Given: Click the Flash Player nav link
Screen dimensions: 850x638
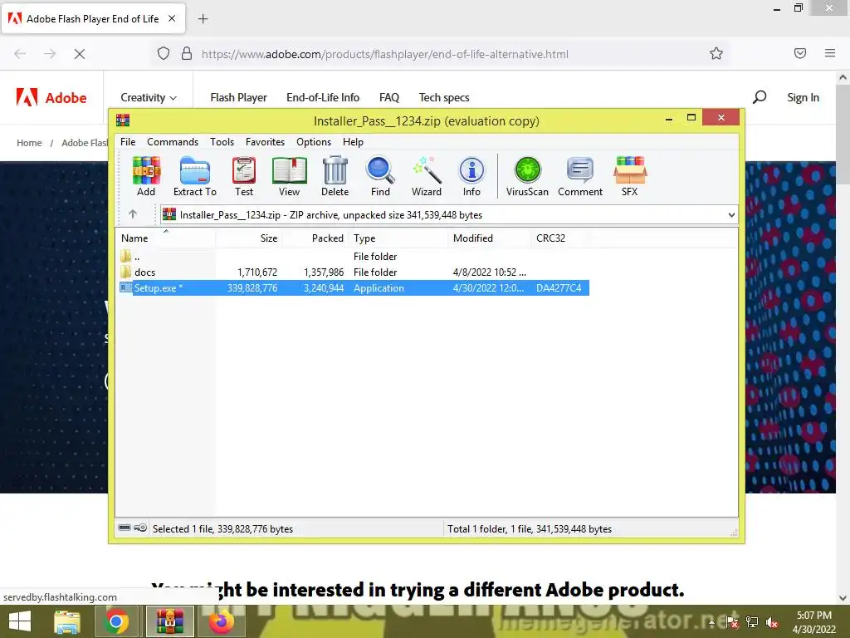Looking at the screenshot, I should [238, 98].
